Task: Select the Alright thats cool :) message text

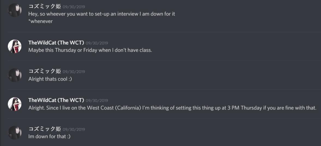Action: click(50, 79)
